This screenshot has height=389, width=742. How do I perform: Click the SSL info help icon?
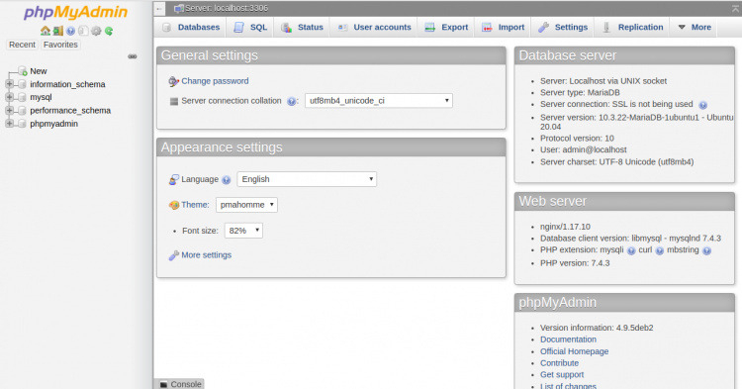[x=702, y=105]
